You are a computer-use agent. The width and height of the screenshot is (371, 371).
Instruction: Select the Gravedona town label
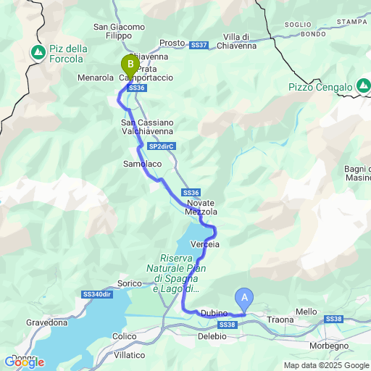pos(47,322)
